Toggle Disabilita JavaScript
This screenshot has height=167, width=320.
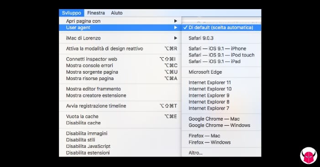120,146
